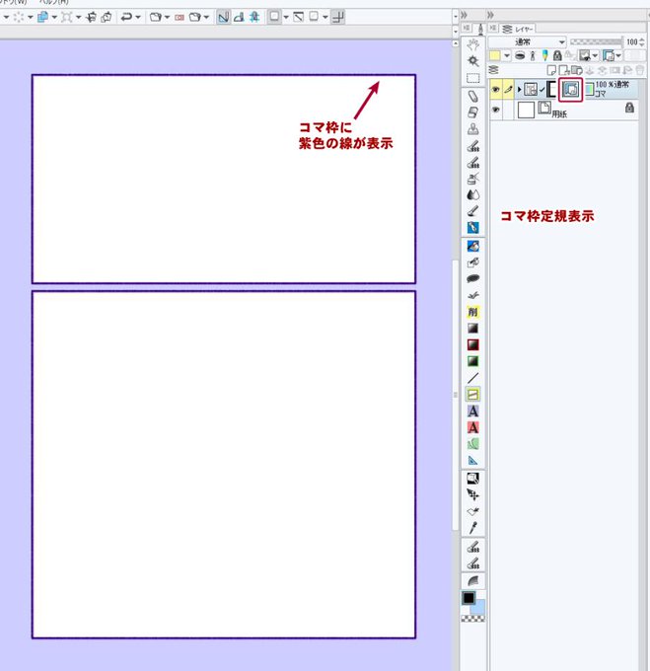Toggle snap to ruler in command bar

click(x=223, y=17)
